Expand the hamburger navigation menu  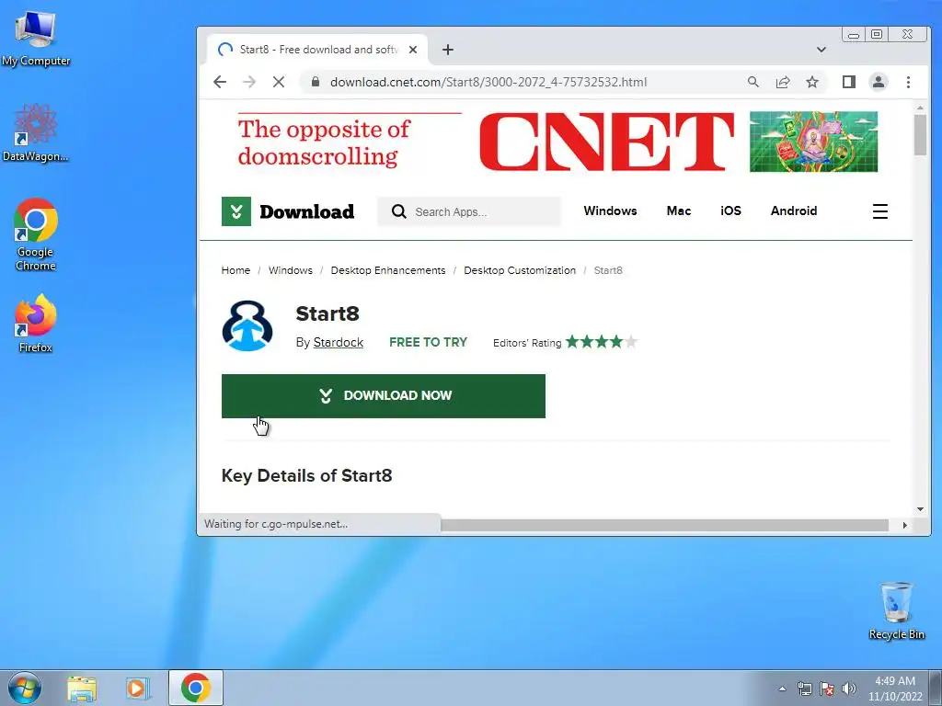click(880, 211)
